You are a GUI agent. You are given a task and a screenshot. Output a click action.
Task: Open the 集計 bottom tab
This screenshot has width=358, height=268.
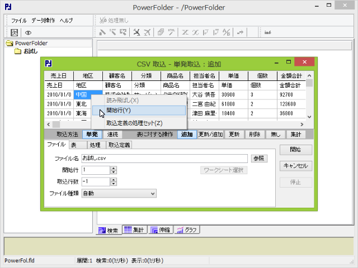click(135, 229)
